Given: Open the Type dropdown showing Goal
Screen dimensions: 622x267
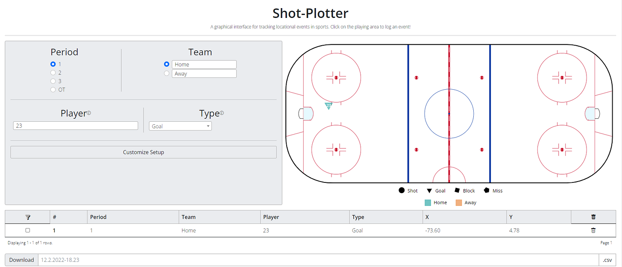Looking at the screenshot, I should pos(180,126).
